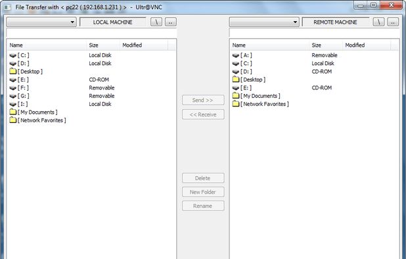Select remote [ Network Favorites ] entry text
406x259 pixels.
click(264, 104)
